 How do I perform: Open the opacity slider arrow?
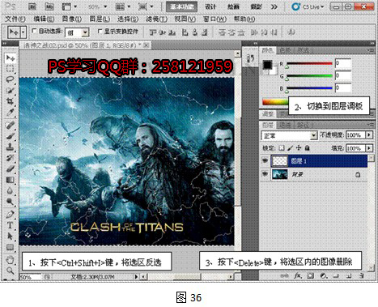[x=369, y=135]
